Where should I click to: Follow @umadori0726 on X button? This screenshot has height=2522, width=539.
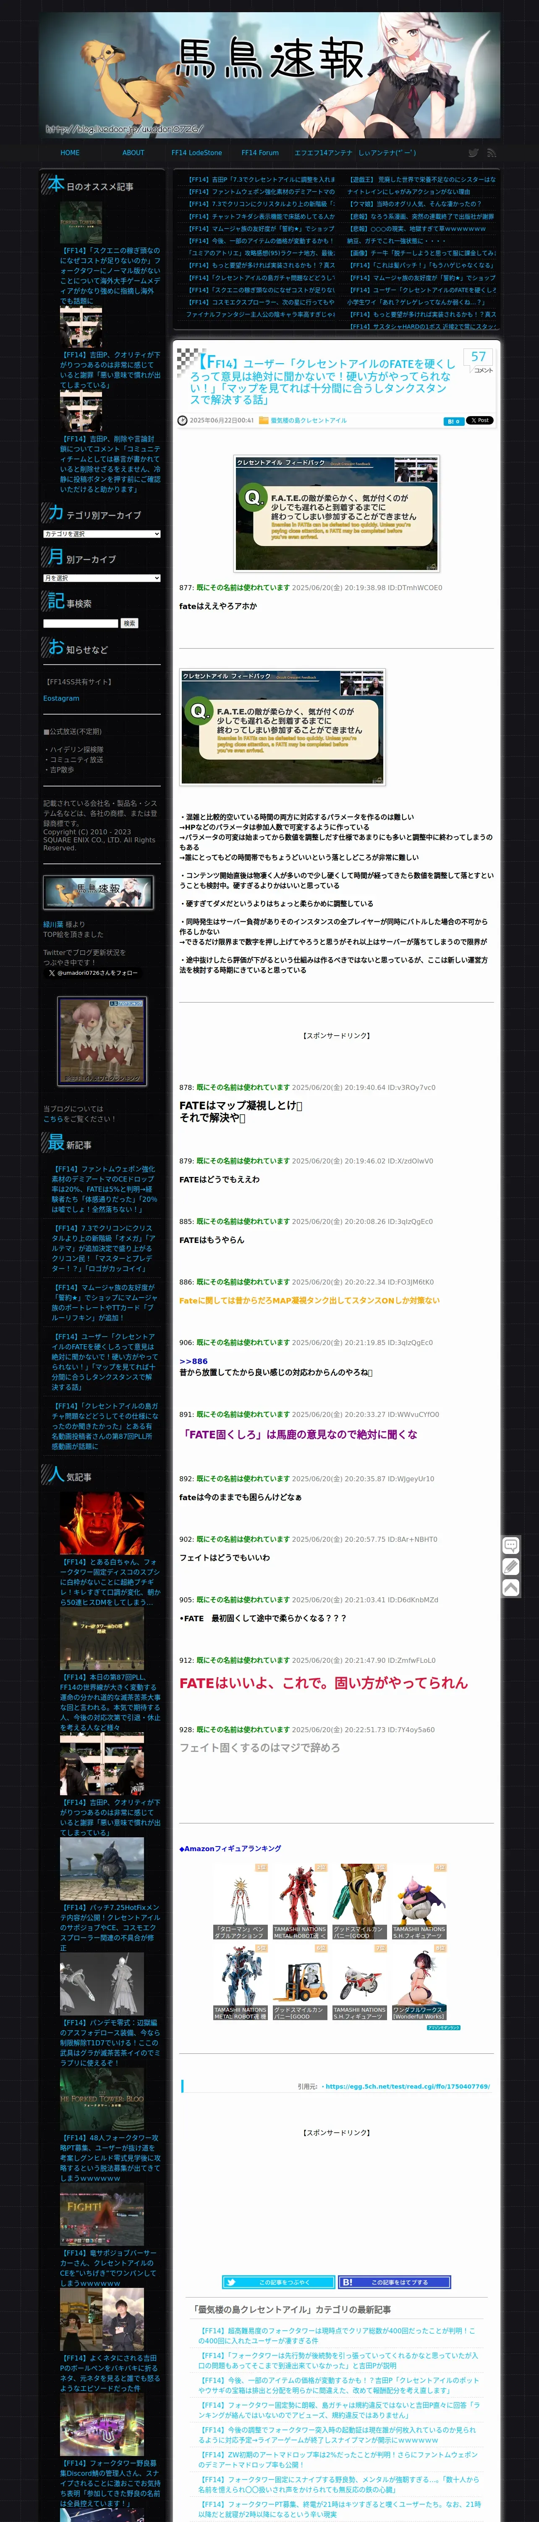coord(93,972)
